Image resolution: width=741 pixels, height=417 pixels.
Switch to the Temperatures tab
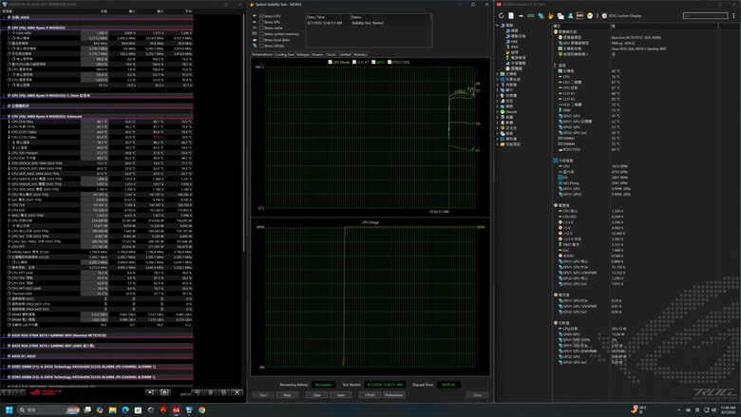click(x=262, y=55)
